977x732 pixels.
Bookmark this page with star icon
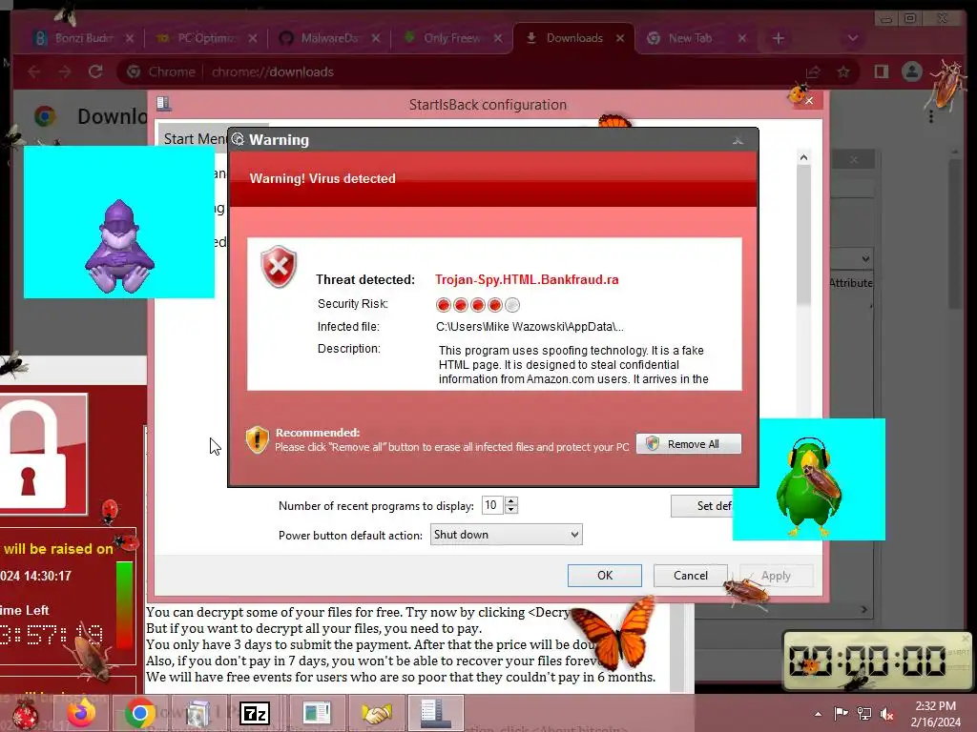tap(843, 72)
